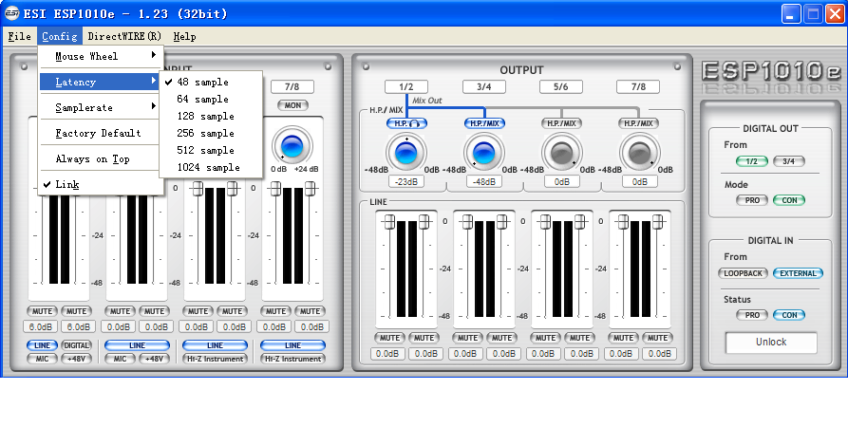The width and height of the screenshot is (848, 427).
Task: Select LOOPBACK as Digital In source
Action: [744, 273]
